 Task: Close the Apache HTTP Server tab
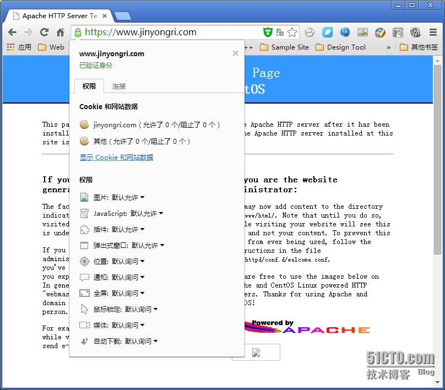(105, 16)
